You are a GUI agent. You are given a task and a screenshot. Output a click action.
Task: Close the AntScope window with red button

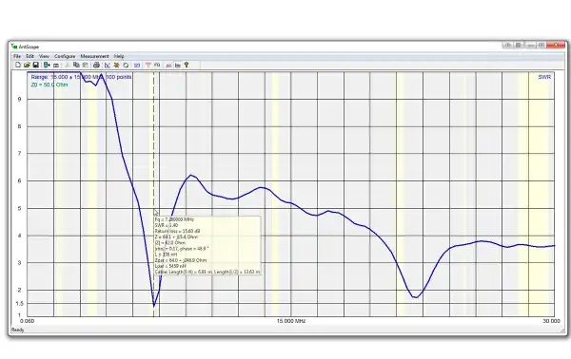click(x=556, y=45)
